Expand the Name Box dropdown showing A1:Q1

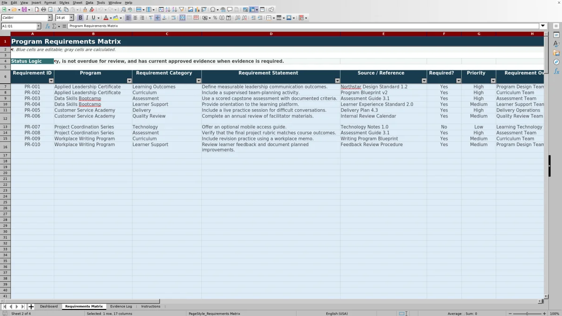(38, 26)
